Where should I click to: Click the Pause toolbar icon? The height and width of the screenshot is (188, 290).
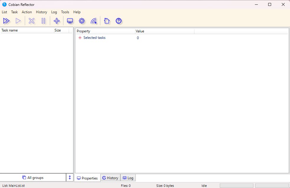point(43,21)
